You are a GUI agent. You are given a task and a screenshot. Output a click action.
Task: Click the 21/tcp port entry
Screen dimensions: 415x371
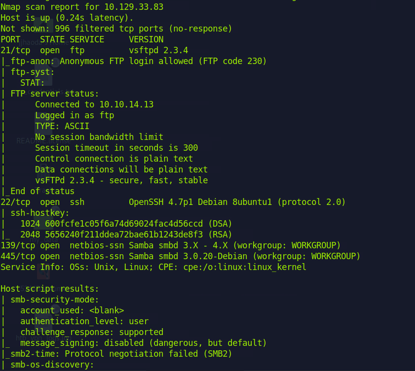click(15, 50)
